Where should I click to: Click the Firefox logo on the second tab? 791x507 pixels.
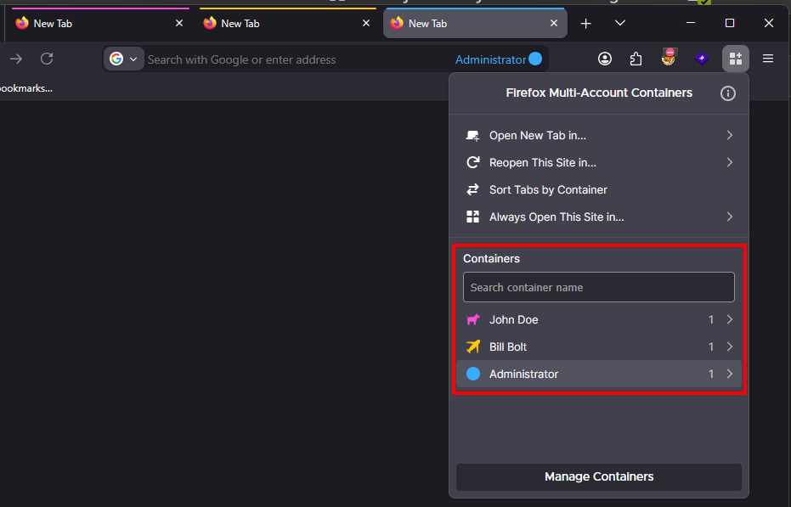tap(210, 23)
